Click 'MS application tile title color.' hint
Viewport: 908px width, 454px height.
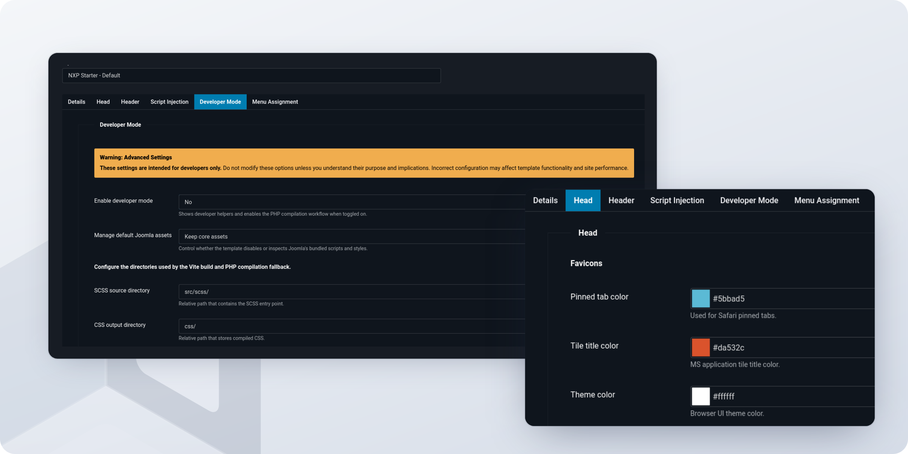pyautogui.click(x=735, y=364)
